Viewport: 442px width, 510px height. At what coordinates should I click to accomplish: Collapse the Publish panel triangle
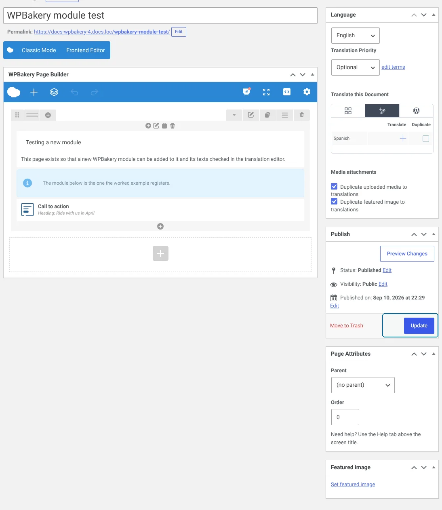[434, 234]
